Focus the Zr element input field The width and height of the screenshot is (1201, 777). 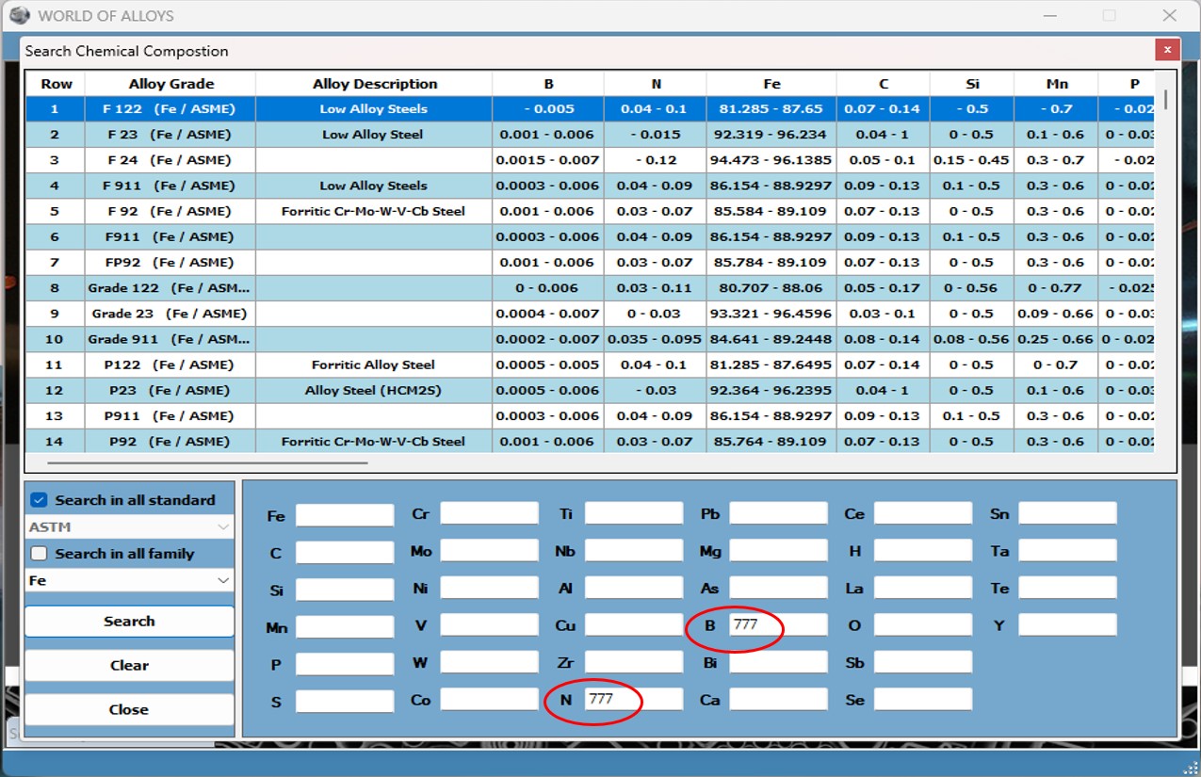(x=634, y=662)
